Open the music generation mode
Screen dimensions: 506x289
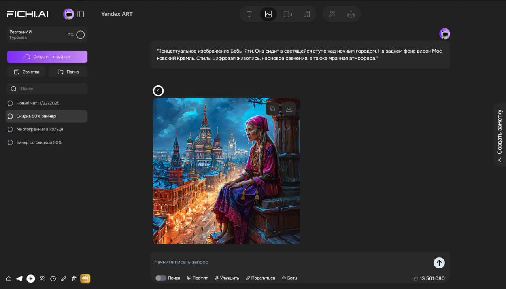[x=307, y=14]
